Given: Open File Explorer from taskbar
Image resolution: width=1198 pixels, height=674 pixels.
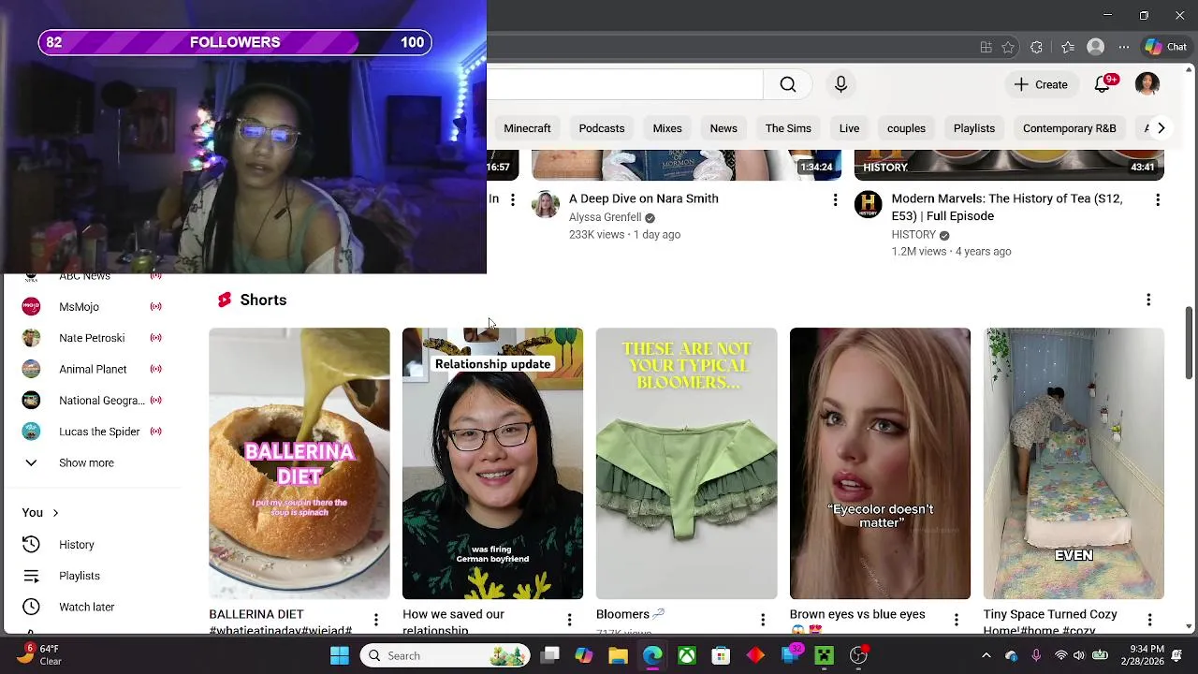Looking at the screenshot, I should tap(618, 655).
